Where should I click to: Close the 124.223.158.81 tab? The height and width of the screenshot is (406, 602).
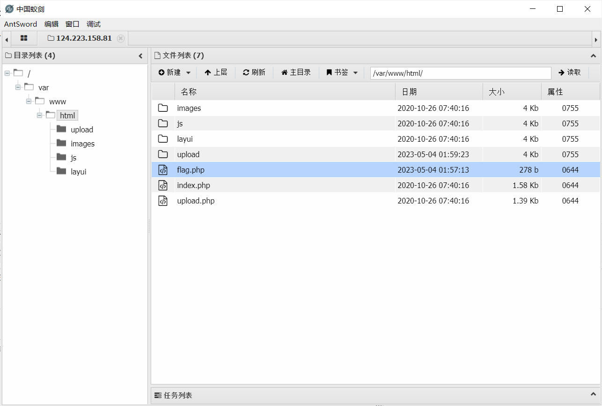click(121, 38)
